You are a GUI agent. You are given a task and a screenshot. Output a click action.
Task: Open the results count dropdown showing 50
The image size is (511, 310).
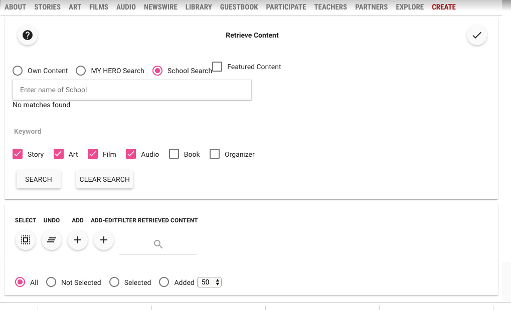pos(209,282)
